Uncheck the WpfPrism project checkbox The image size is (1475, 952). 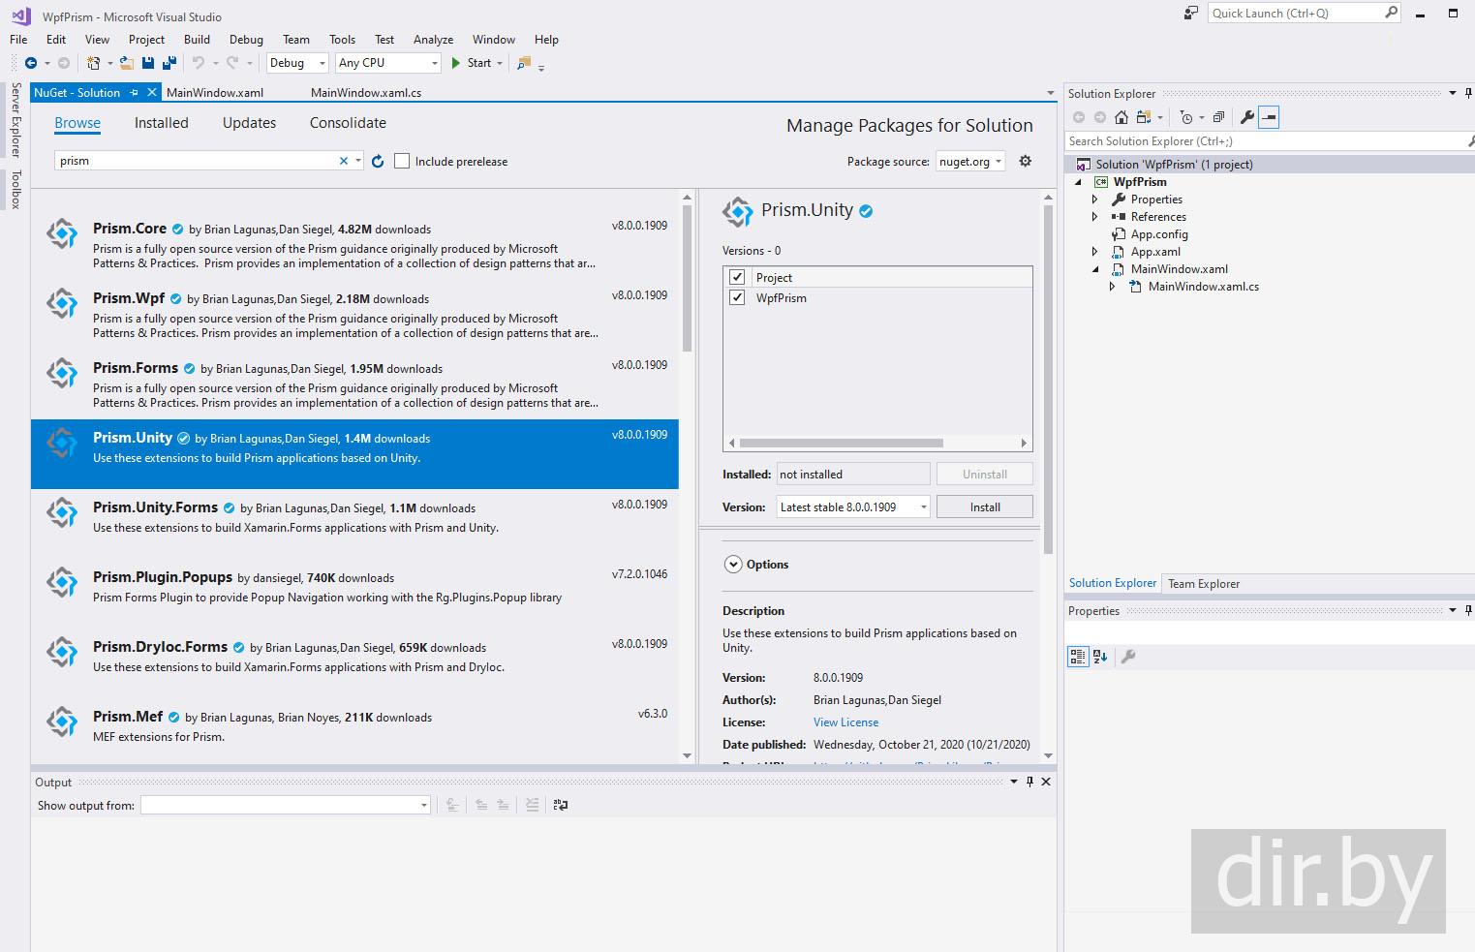tap(737, 298)
